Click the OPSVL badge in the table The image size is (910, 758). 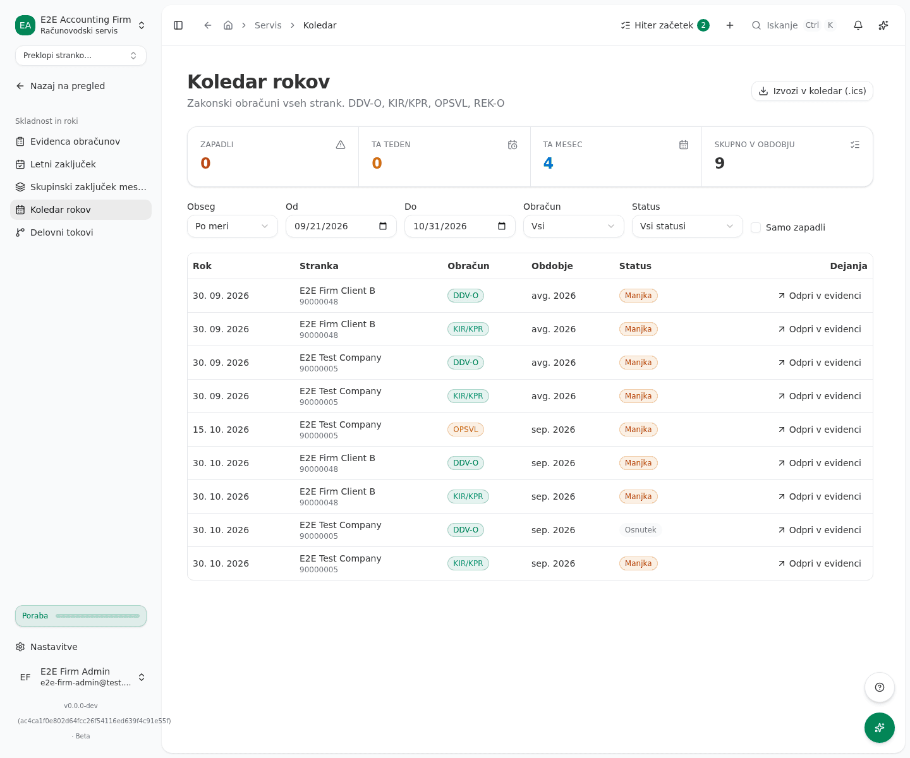(x=466, y=430)
